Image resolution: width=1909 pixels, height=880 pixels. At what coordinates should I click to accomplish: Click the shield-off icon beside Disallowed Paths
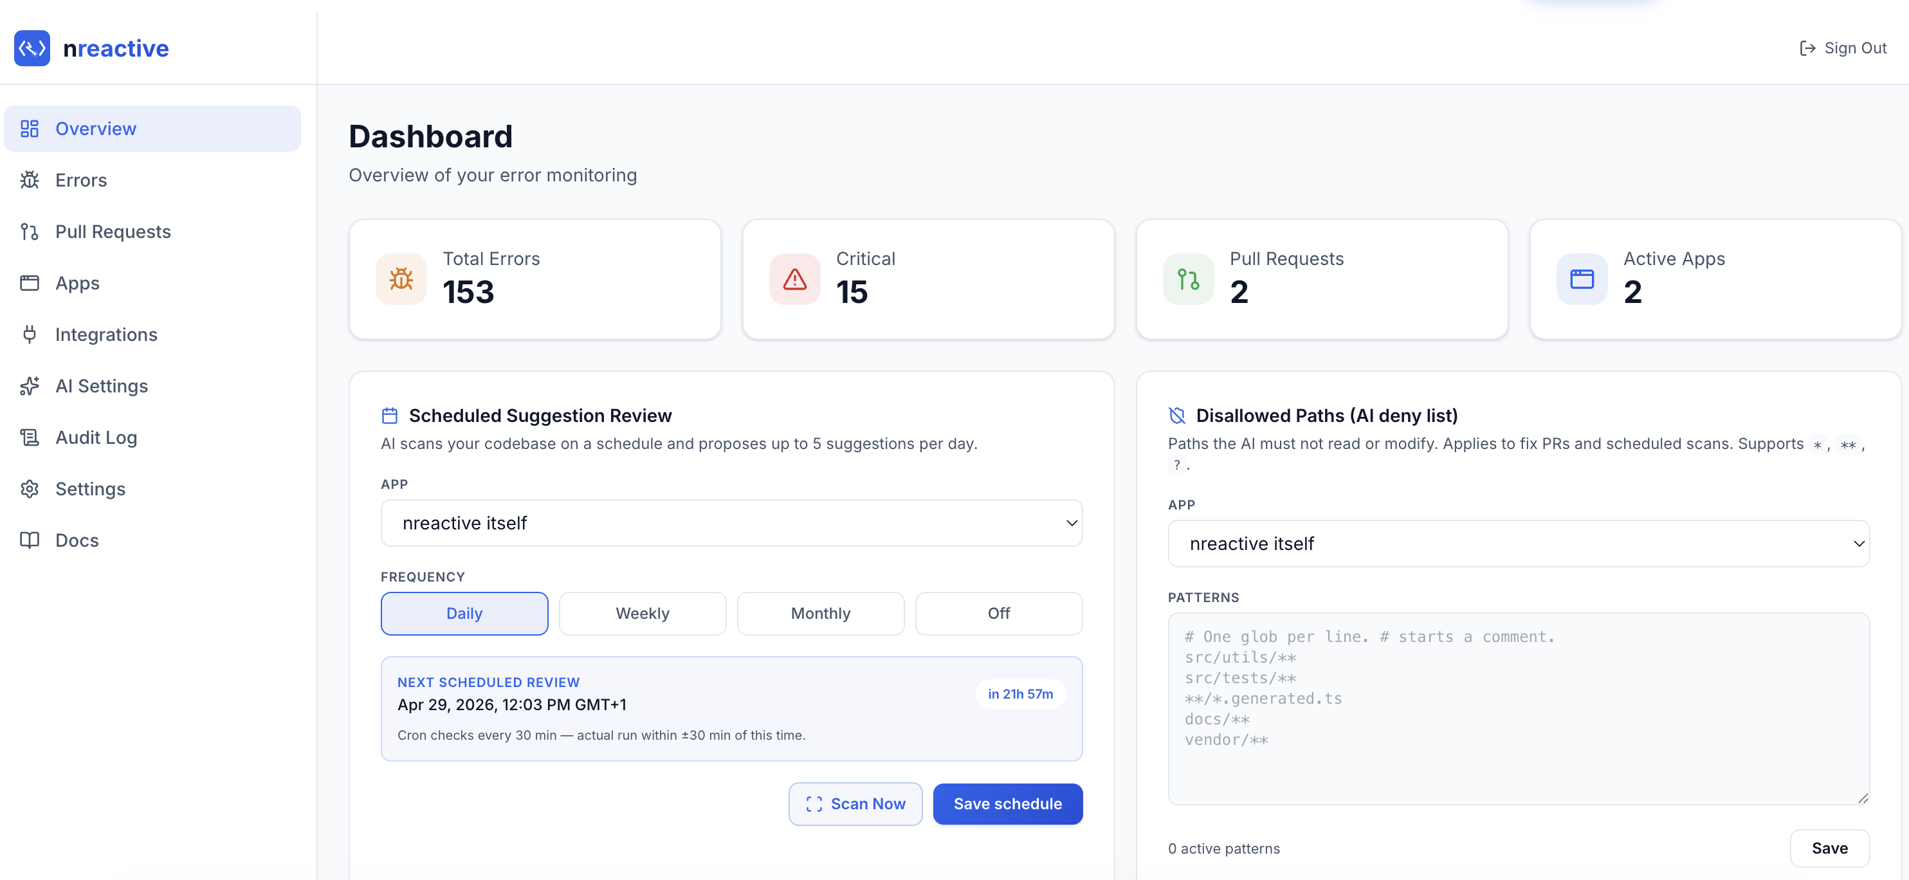[x=1177, y=416]
